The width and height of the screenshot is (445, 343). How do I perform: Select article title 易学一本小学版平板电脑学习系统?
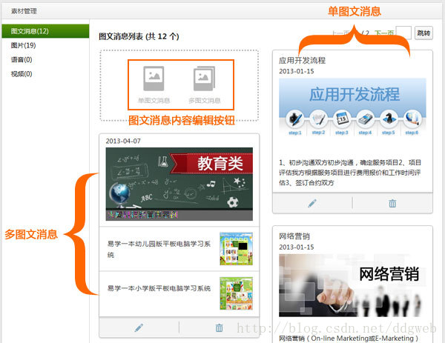coord(159,288)
